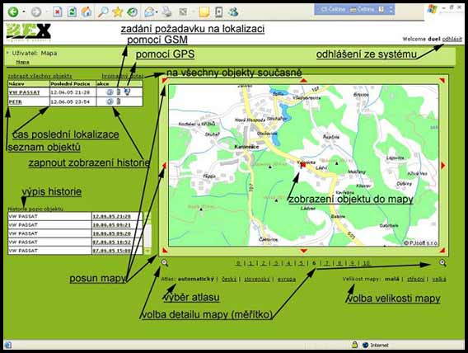This screenshot has width=468, height=353.
Task: Pan map to bottom-left corner arrow
Action: pos(165,250)
